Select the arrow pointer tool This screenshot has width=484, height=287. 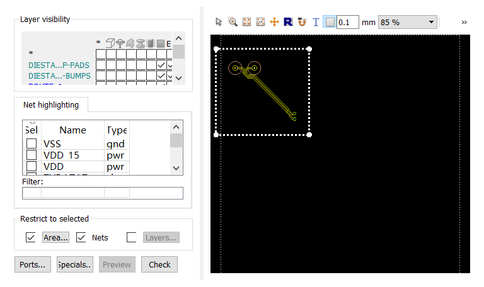(219, 22)
